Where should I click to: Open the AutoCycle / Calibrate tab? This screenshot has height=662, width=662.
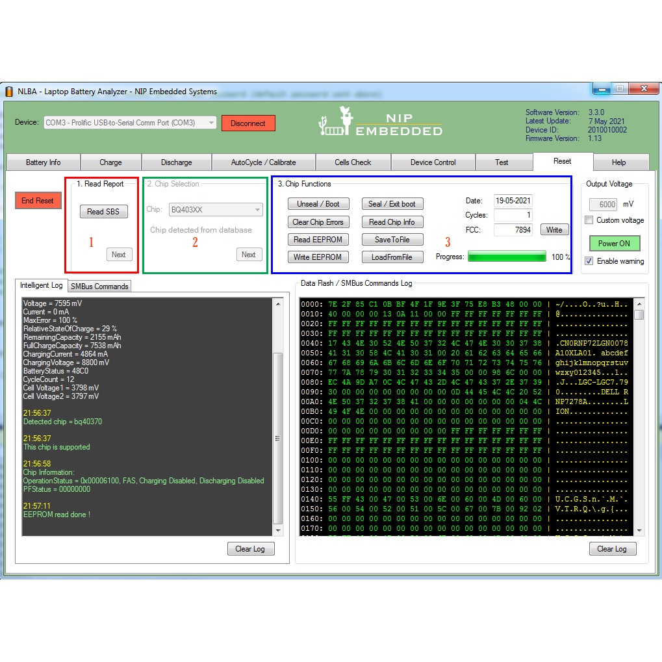[x=263, y=162]
